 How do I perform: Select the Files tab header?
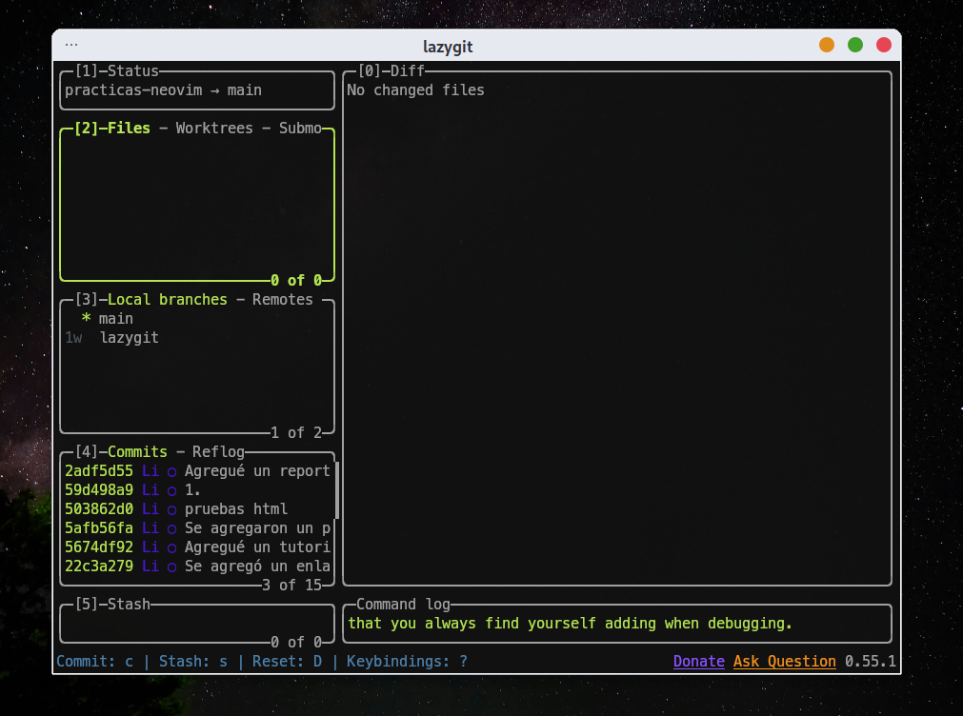[x=129, y=128]
